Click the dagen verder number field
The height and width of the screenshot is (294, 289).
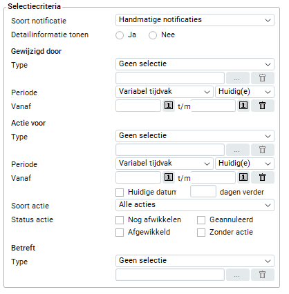point(203,191)
